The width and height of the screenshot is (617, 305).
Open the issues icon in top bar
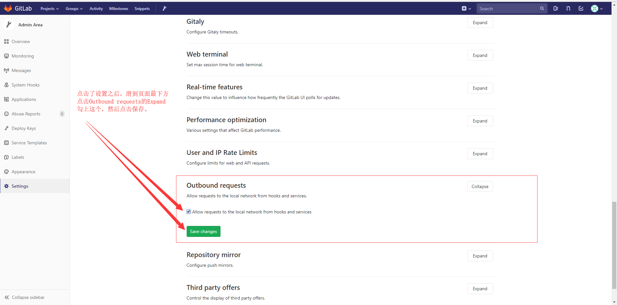556,9
